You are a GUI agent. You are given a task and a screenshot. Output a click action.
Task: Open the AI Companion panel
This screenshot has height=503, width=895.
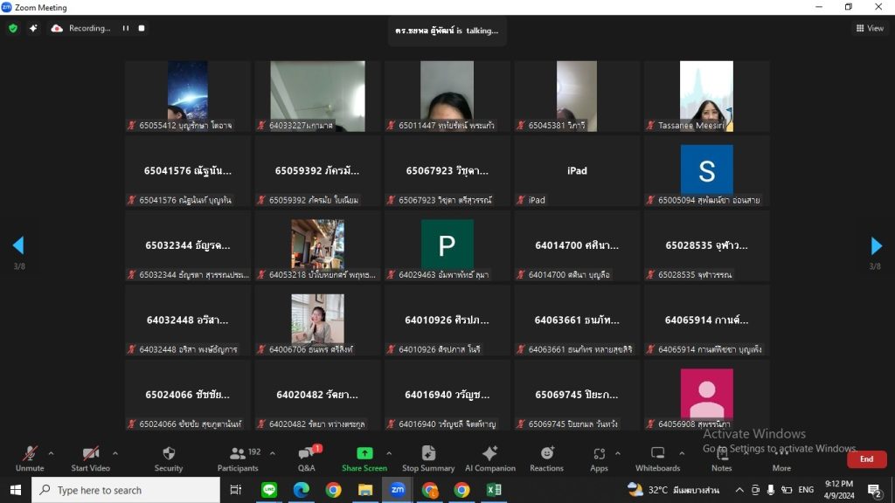click(x=489, y=458)
